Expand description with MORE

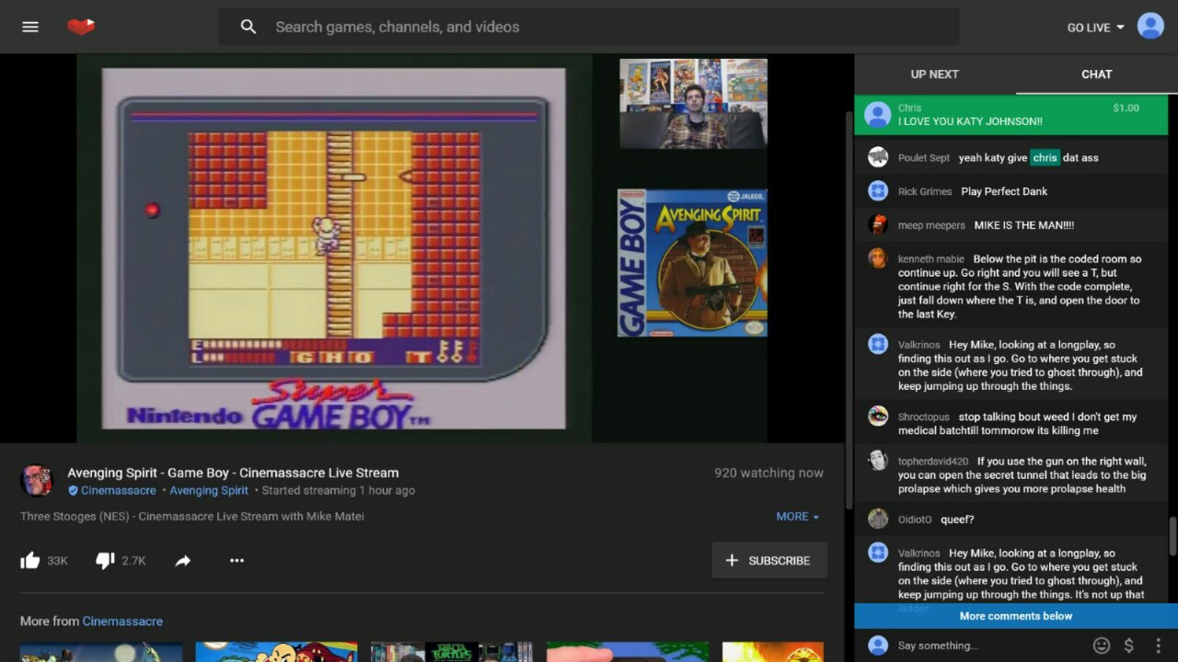pos(797,517)
